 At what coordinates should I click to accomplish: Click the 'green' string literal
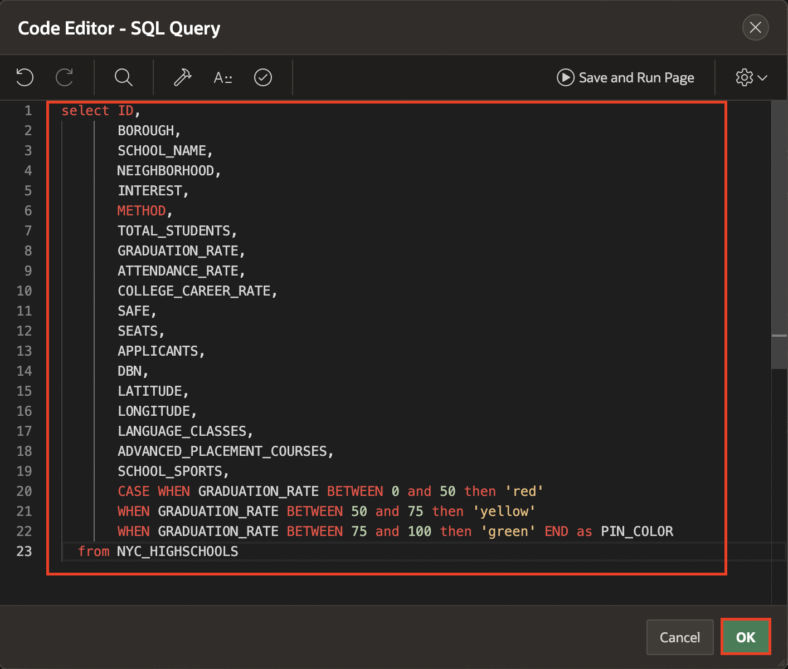[508, 532]
